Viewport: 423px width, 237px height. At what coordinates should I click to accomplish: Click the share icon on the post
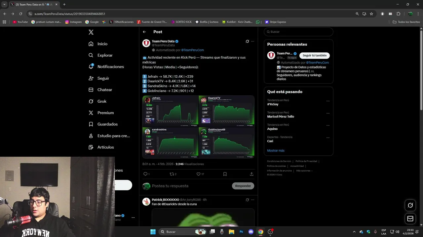pyautogui.click(x=251, y=174)
